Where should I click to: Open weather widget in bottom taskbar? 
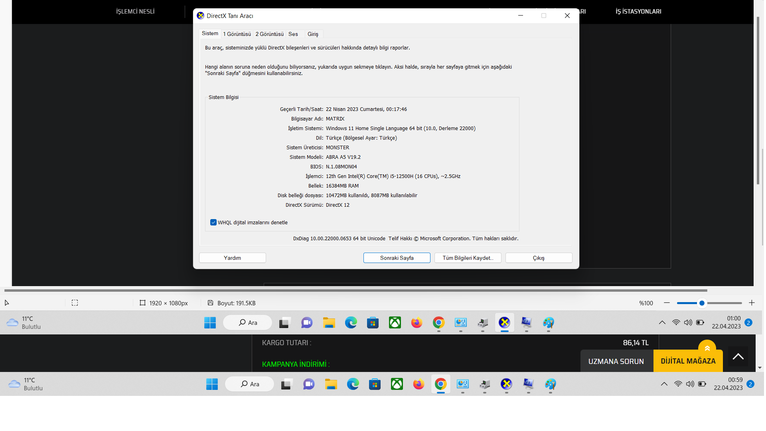point(26,384)
